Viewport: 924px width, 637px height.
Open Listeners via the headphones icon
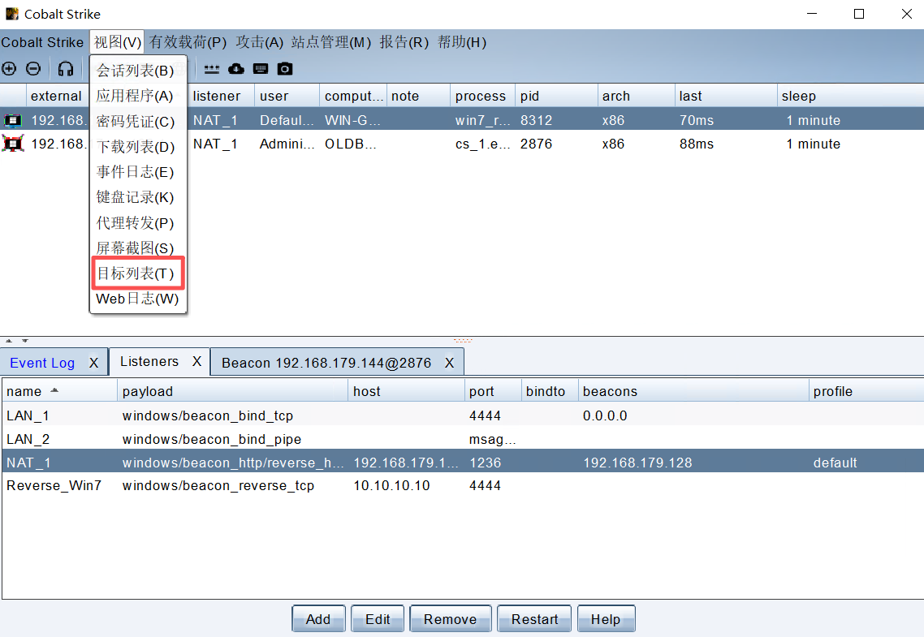point(66,69)
